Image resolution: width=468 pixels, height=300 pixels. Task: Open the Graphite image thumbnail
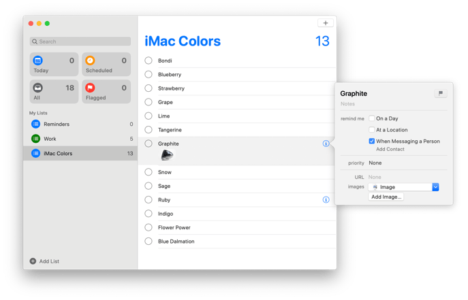tap(167, 155)
